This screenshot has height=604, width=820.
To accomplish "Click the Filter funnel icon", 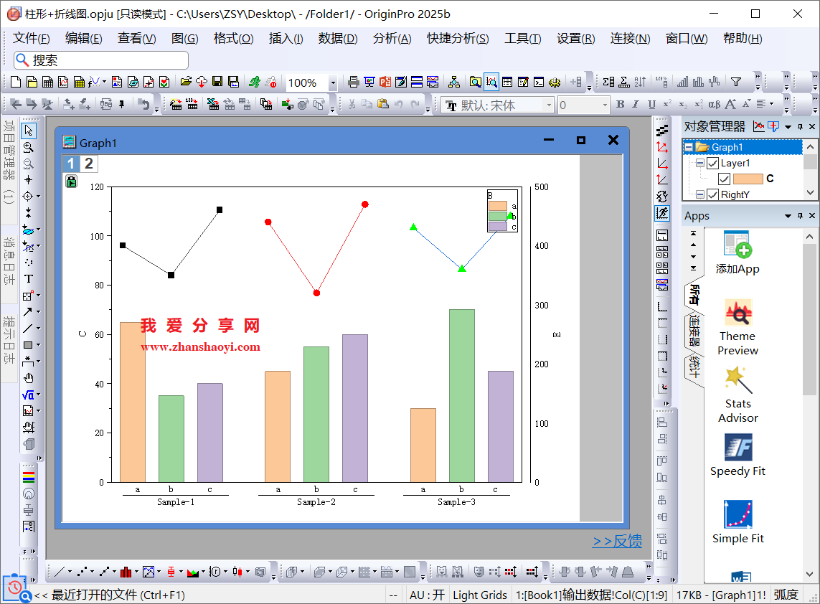I will click(x=735, y=82).
